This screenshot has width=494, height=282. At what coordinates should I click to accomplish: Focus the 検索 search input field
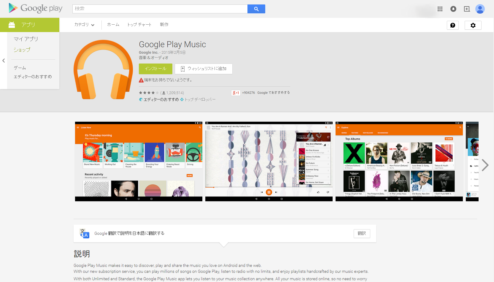pos(160,9)
